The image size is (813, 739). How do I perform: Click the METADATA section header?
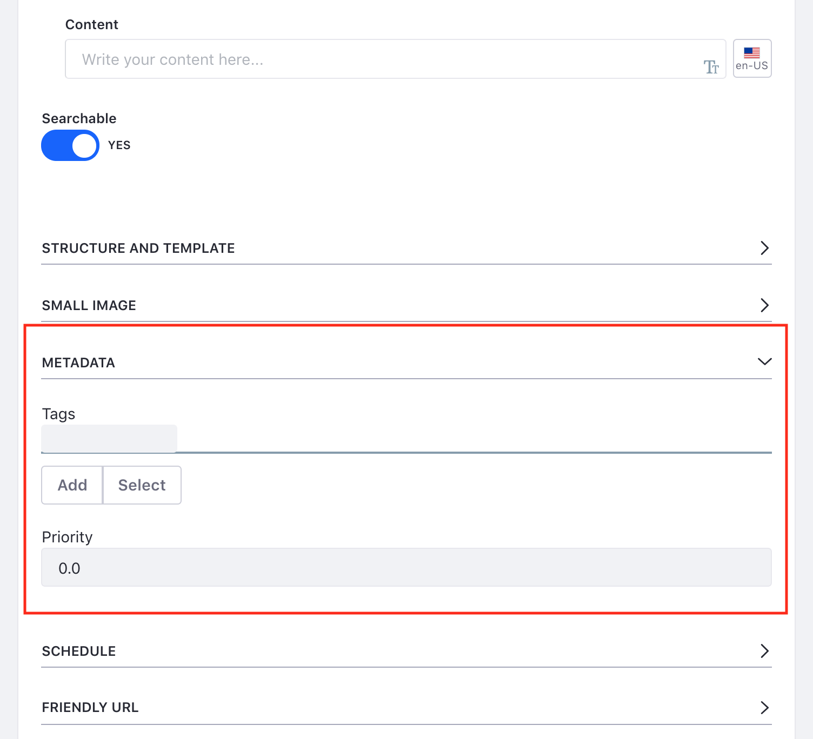click(x=406, y=362)
